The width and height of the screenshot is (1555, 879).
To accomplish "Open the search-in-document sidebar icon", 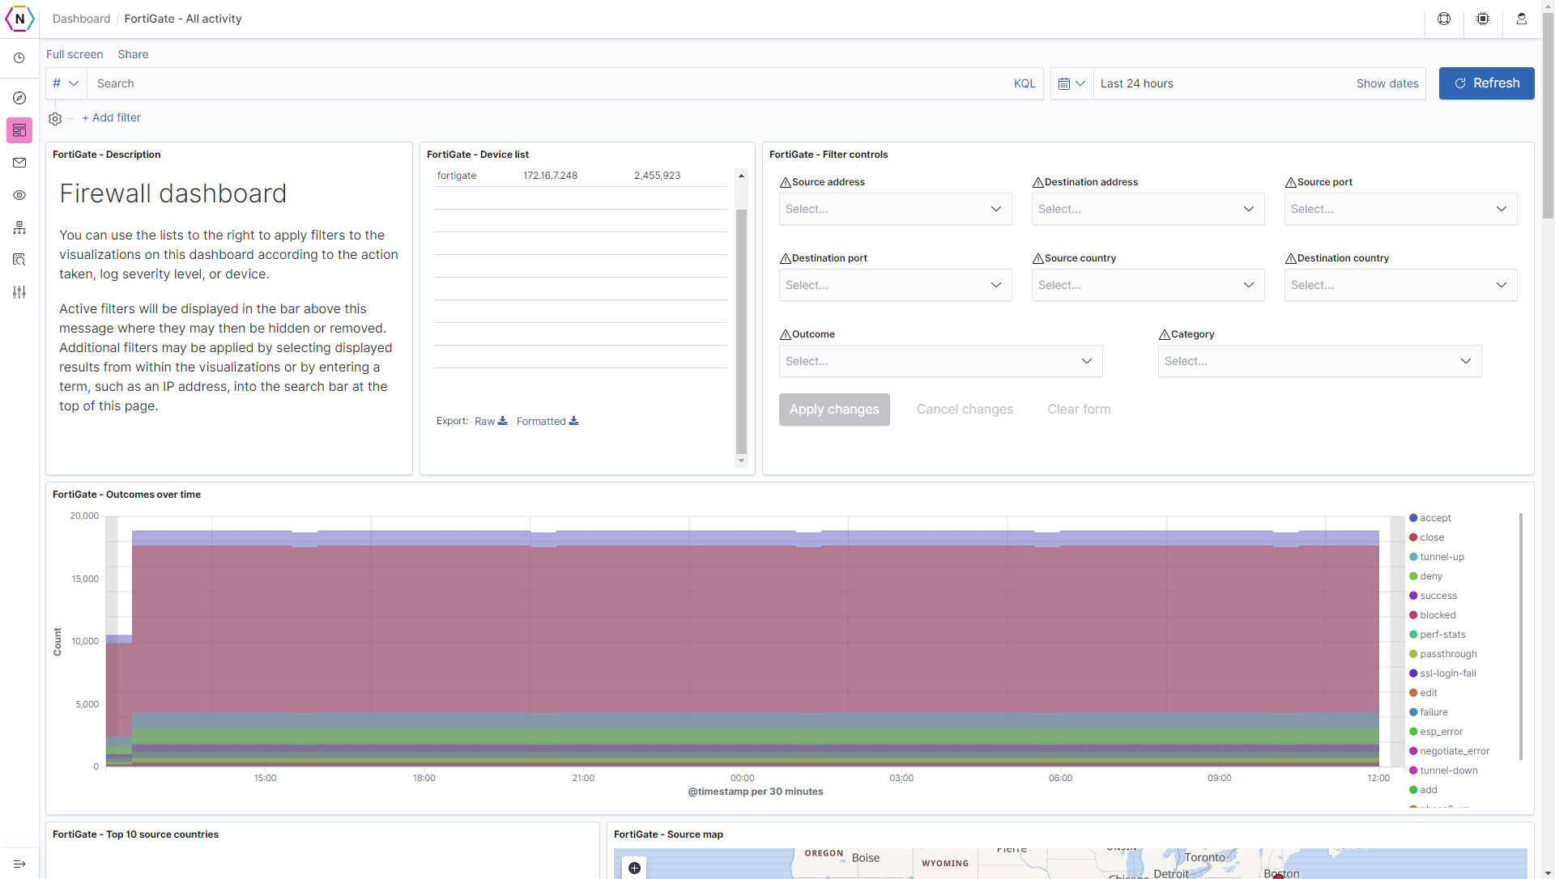I will pyautogui.click(x=19, y=260).
